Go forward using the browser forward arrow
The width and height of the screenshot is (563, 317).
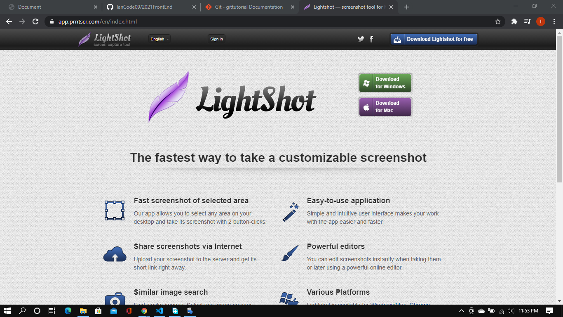coord(22,21)
